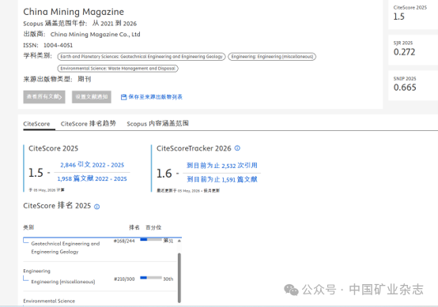438x307 pixels.
Task: Click 保存至来源出版物列表 link
Action: pyautogui.click(x=155, y=97)
